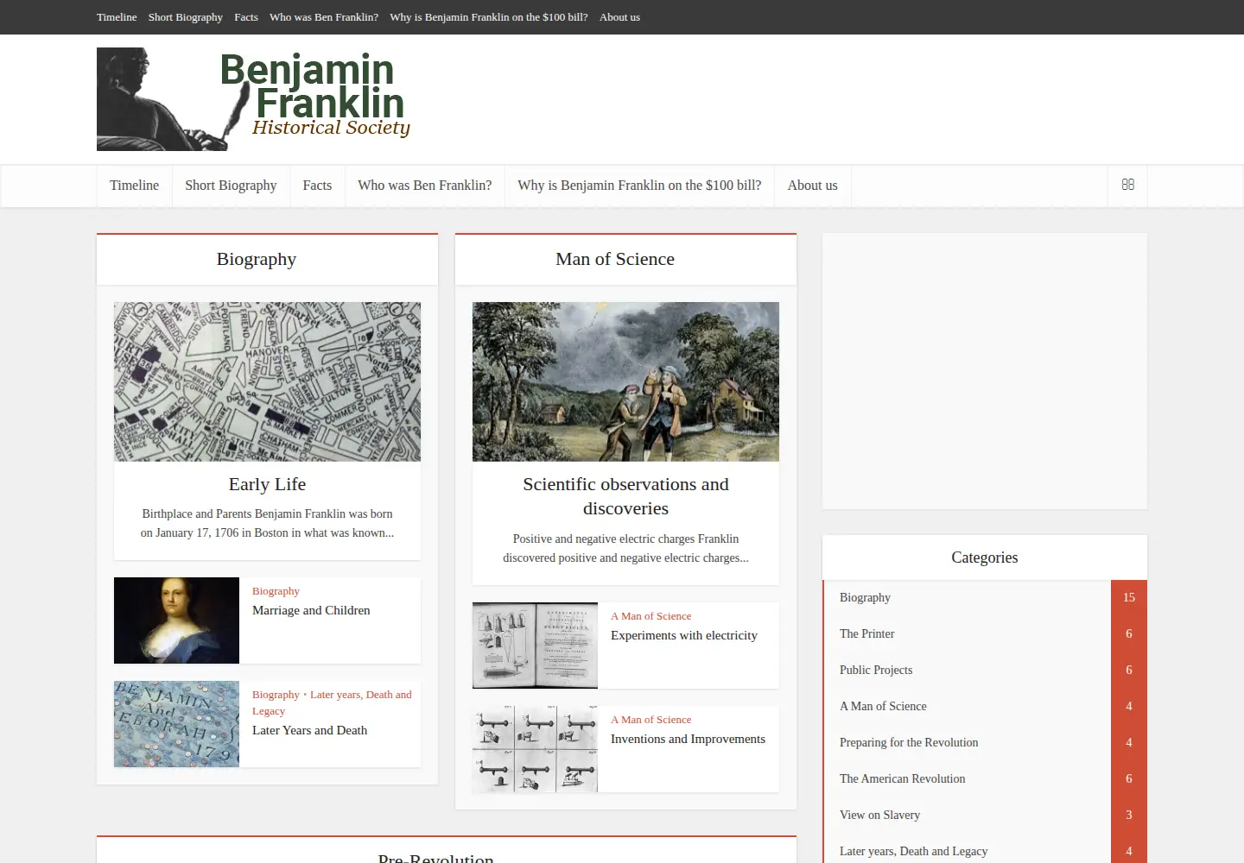The width and height of the screenshot is (1244, 863).
Task: Click the electricity book pages thumbnail
Action: 535,646
